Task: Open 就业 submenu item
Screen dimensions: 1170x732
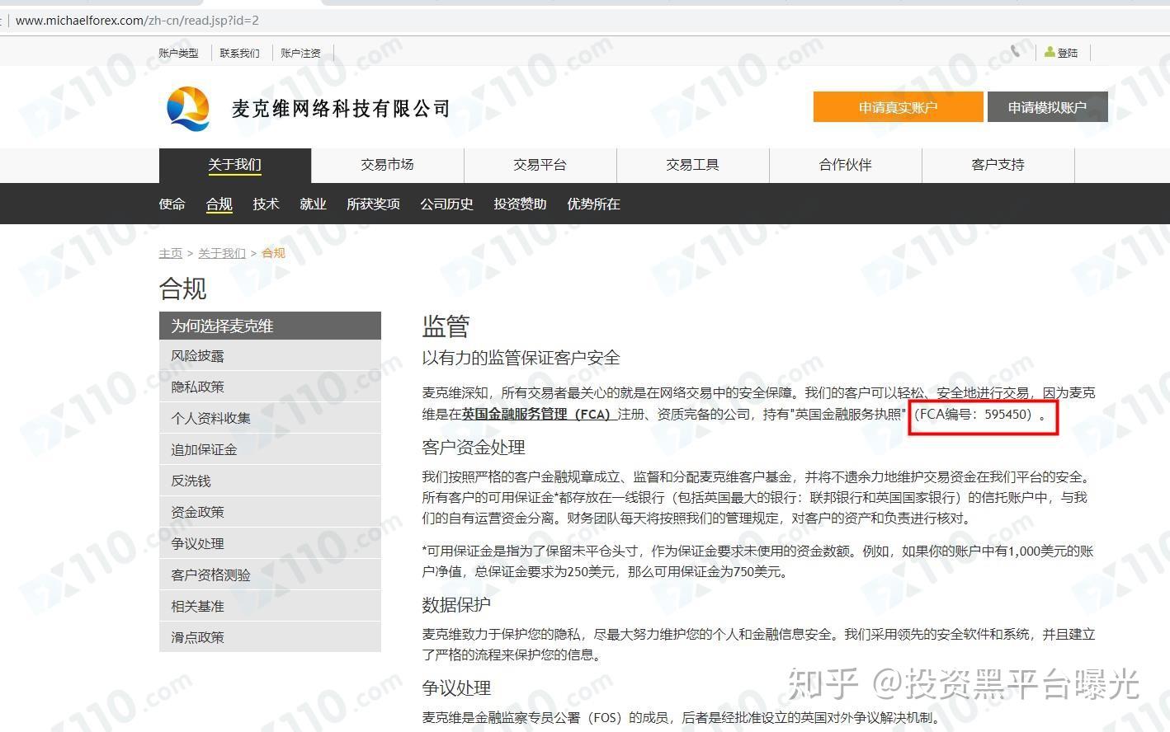Action: 313,204
